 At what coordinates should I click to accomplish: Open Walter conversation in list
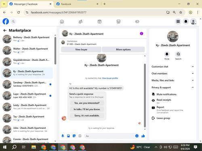[x=27, y=50]
